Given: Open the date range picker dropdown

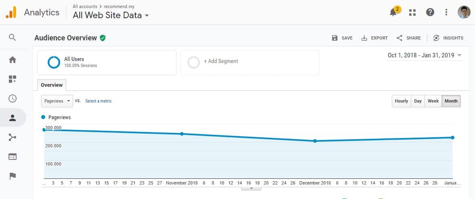Looking at the screenshot, I should pos(425,55).
